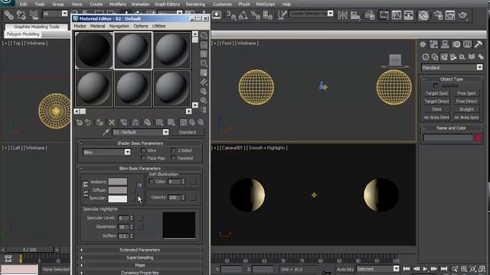This screenshot has width=490, height=275.
Task: Click the Go to Parent icon
Action: pyautogui.click(x=192, y=122)
